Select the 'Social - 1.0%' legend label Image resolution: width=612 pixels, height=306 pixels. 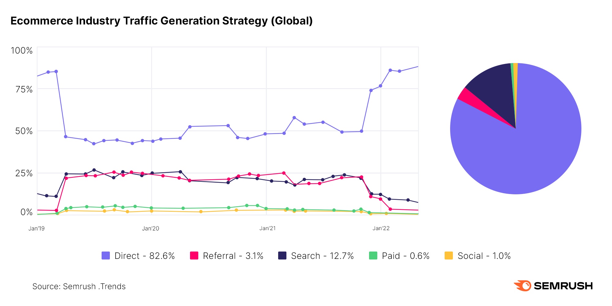[484, 256]
